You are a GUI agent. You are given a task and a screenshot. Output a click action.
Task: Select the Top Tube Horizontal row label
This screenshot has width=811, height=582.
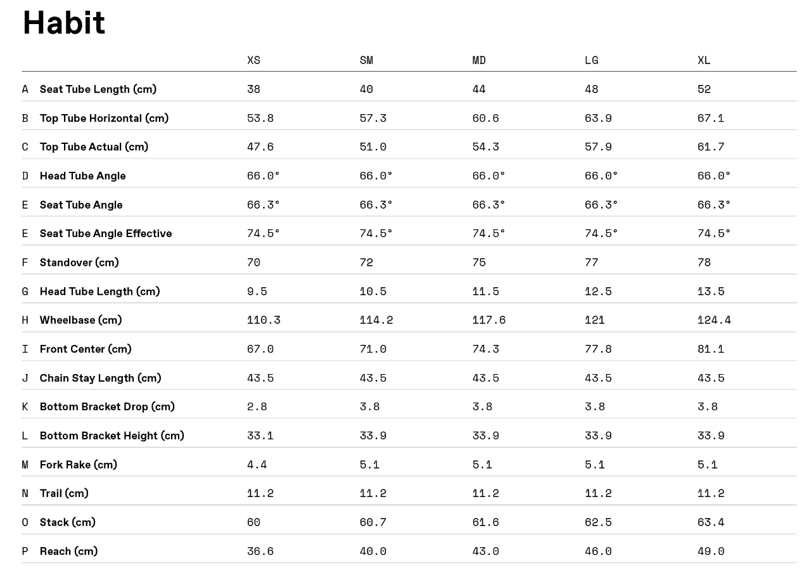[104, 118]
